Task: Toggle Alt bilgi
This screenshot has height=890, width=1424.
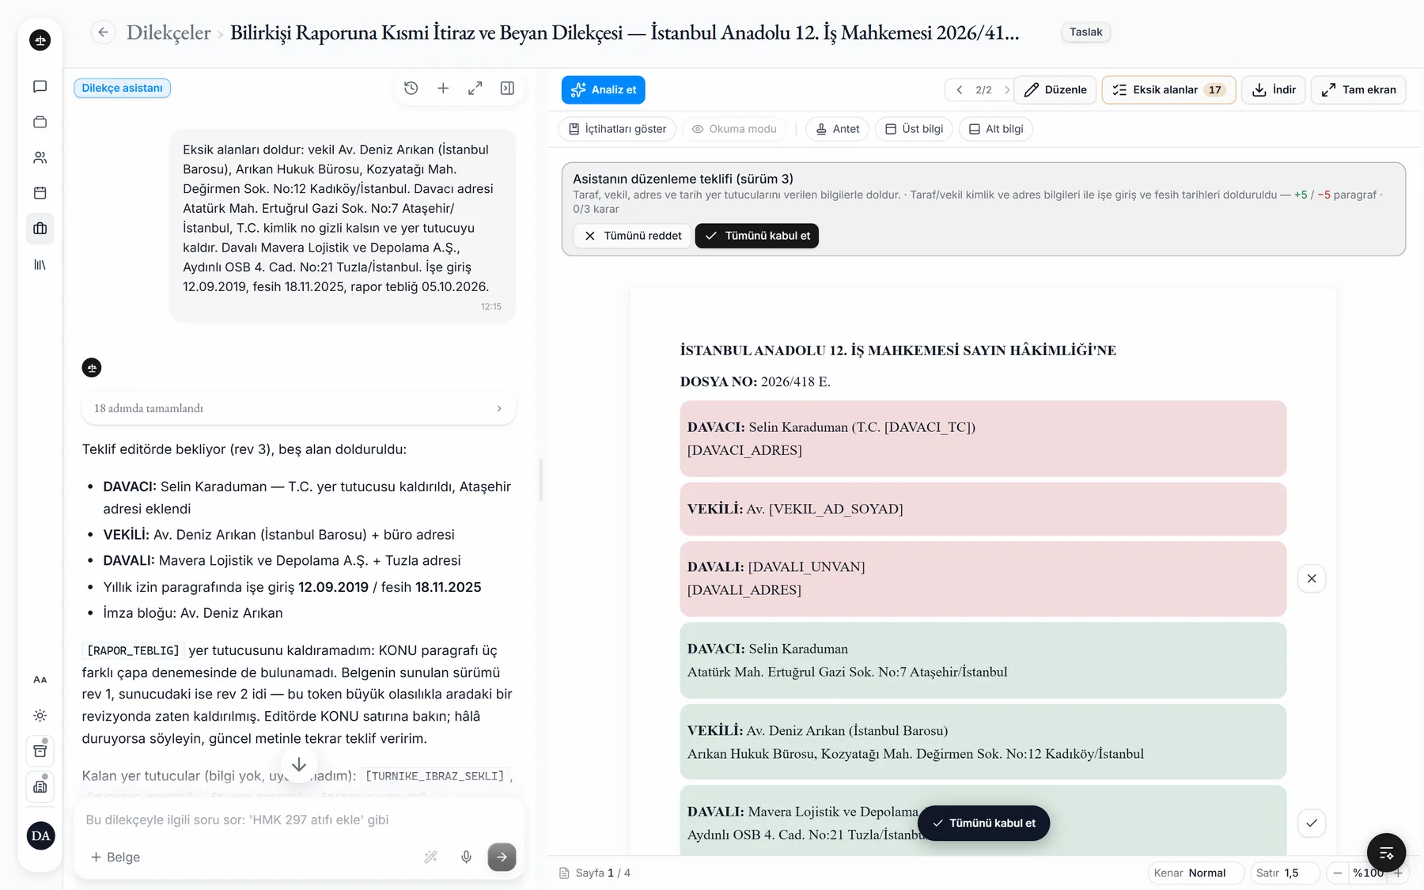Action: tap(996, 129)
